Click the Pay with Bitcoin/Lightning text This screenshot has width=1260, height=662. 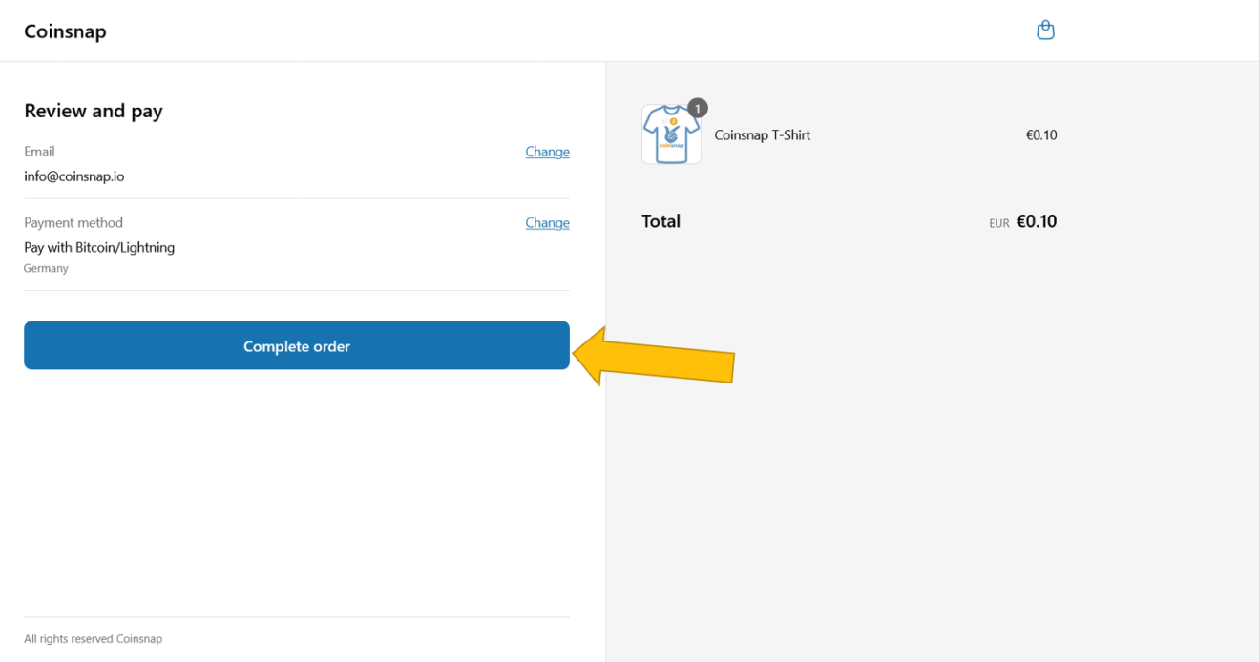click(x=99, y=247)
